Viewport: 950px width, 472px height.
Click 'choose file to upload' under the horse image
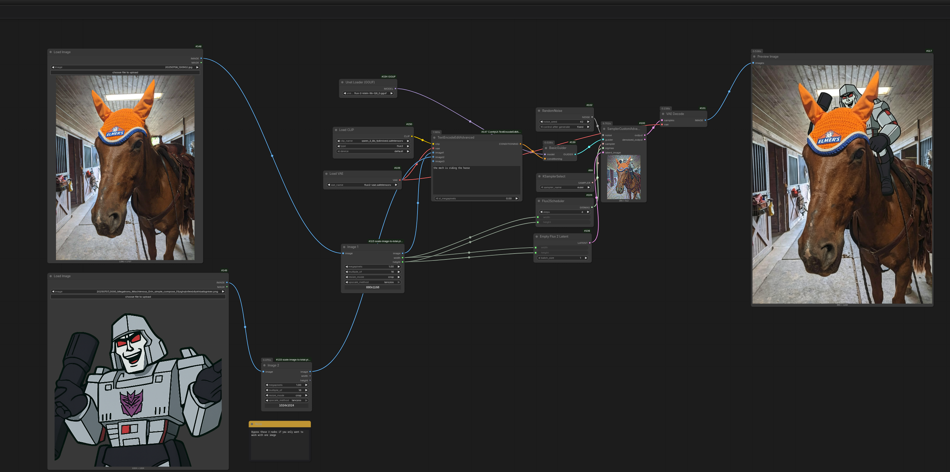point(125,72)
